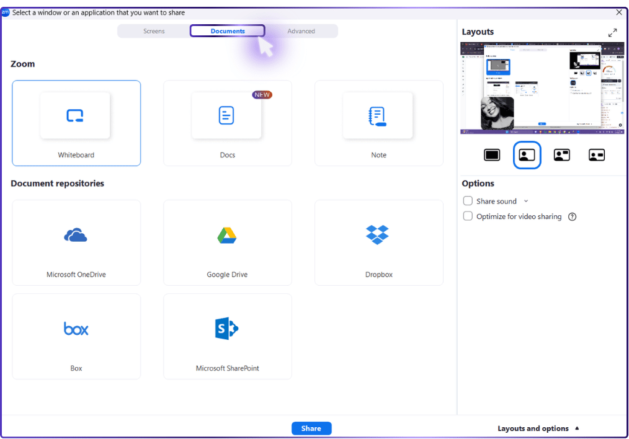This screenshot has width=629, height=439.
Task: Choose the side-by-side speaker layout icon
Action: point(561,155)
